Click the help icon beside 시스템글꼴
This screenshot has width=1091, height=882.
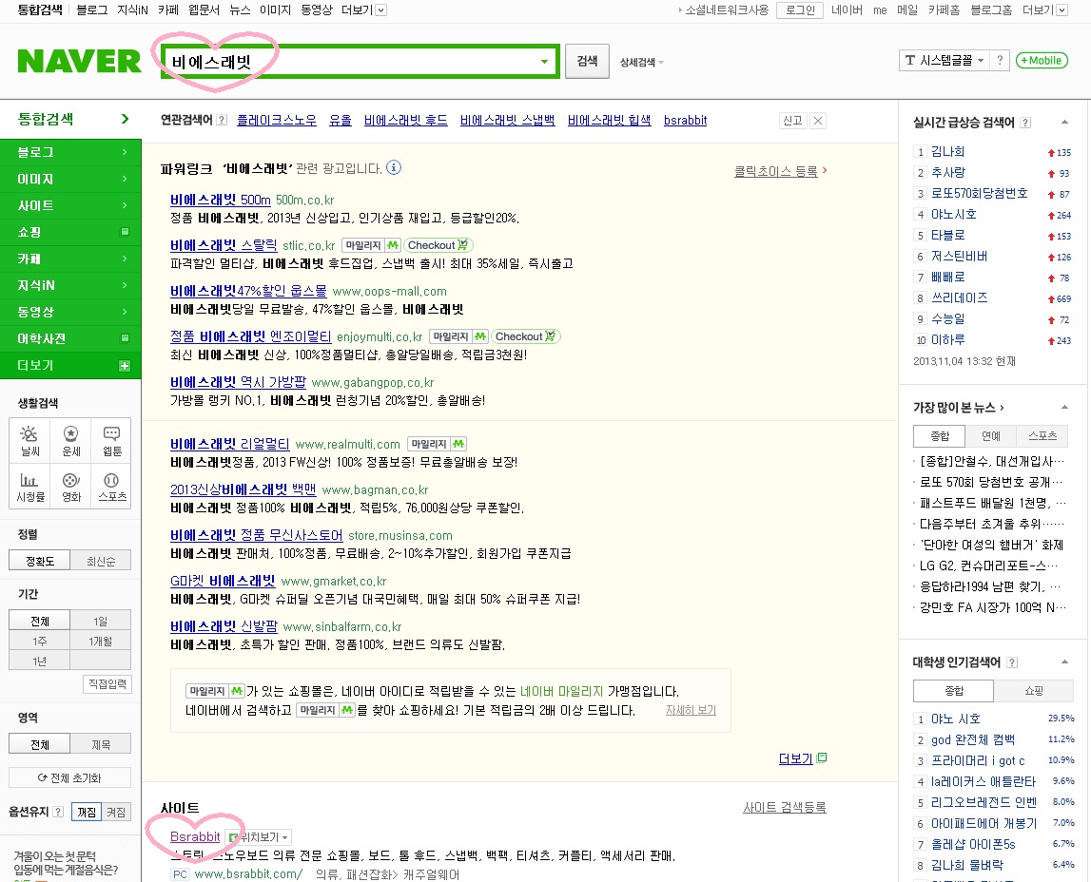1000,61
